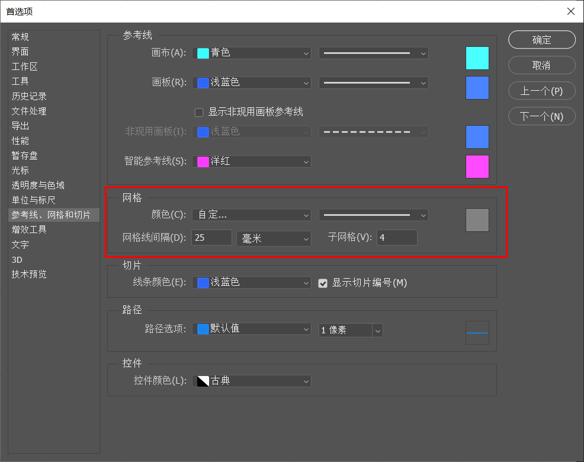Enable 显示非现用画板参考线 checkbox

click(199, 112)
